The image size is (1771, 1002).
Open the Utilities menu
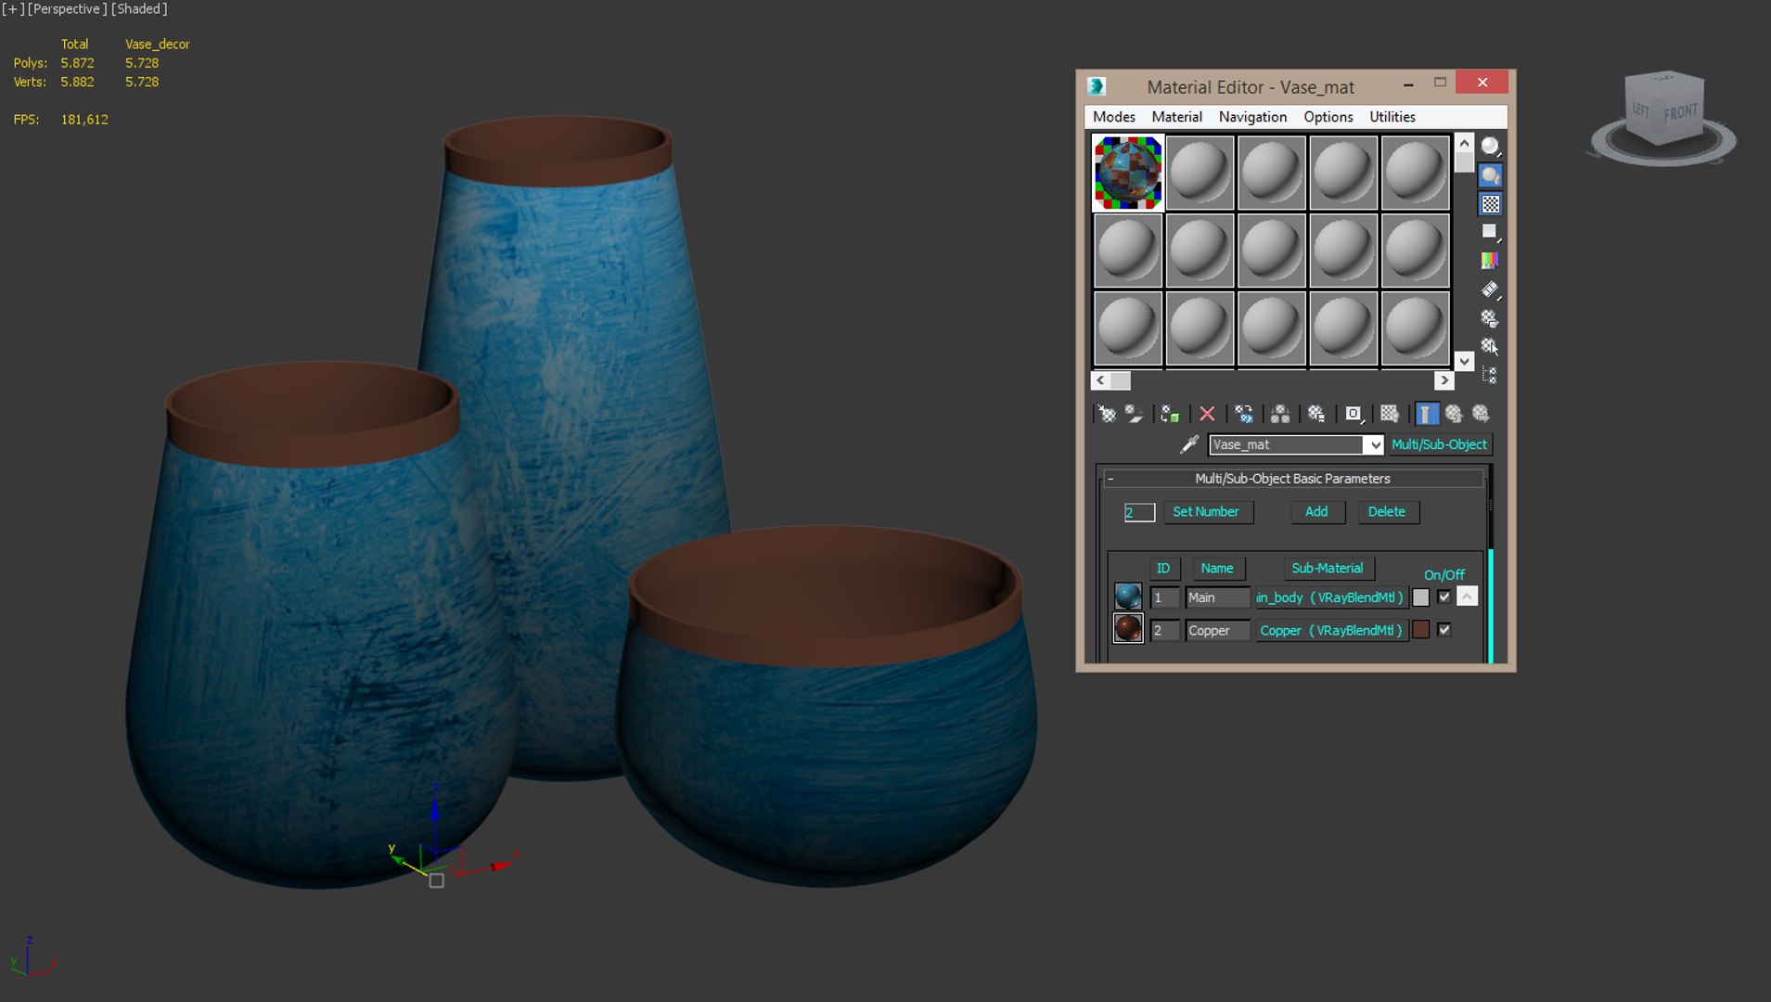point(1392,117)
